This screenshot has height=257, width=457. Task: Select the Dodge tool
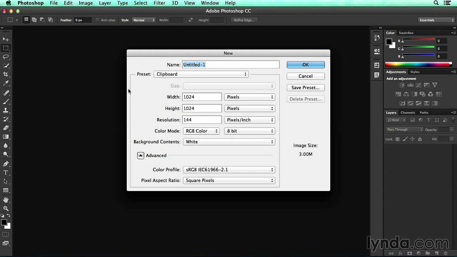click(6, 155)
